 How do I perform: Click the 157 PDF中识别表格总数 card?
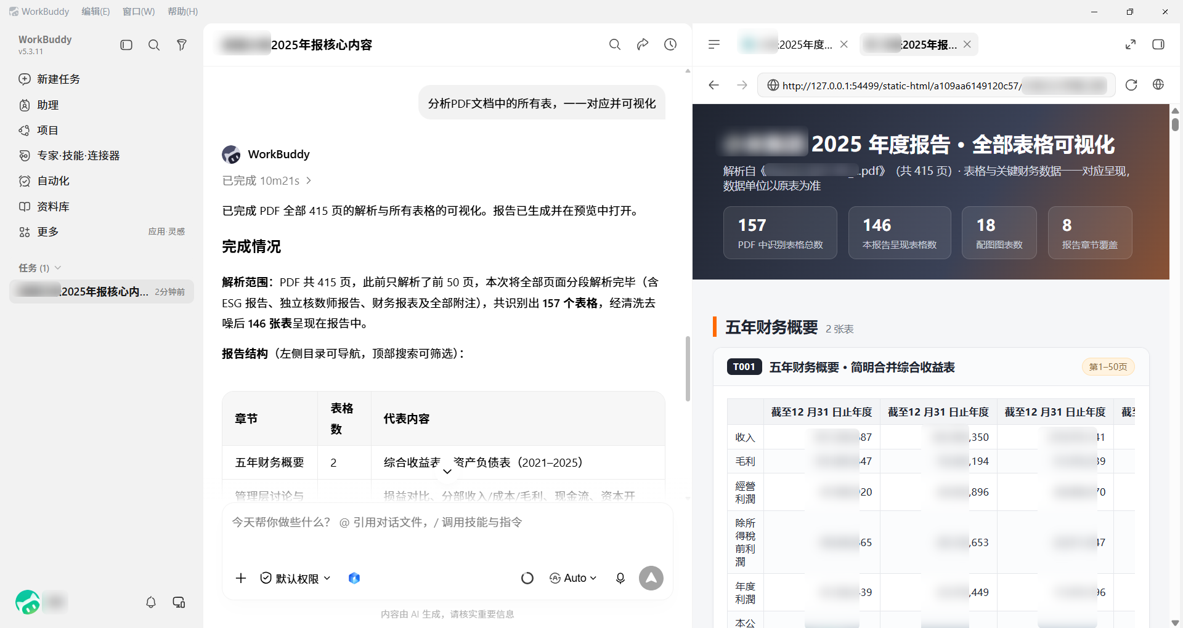pyautogui.click(x=780, y=233)
